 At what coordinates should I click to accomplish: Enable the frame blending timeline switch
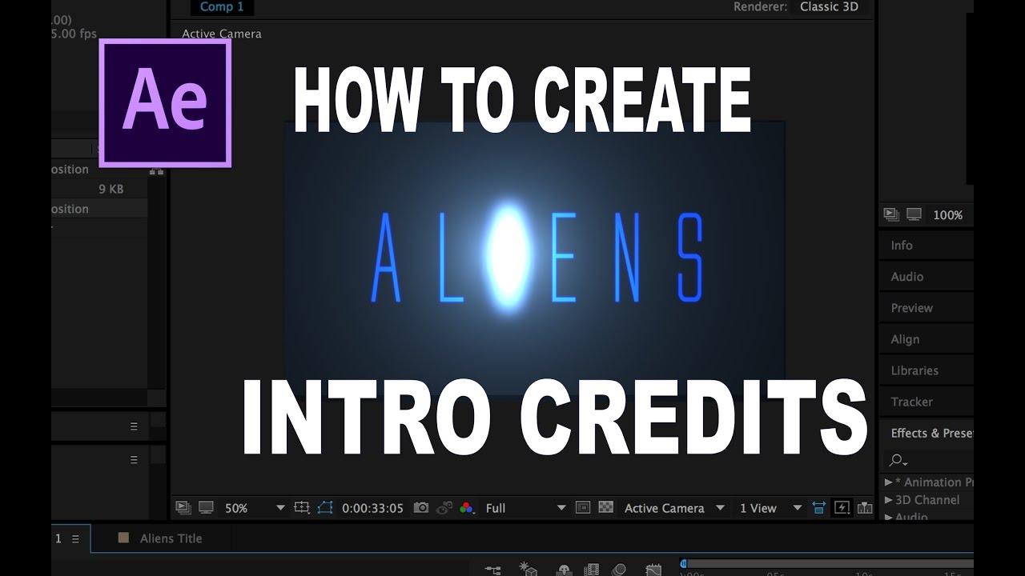point(592,570)
